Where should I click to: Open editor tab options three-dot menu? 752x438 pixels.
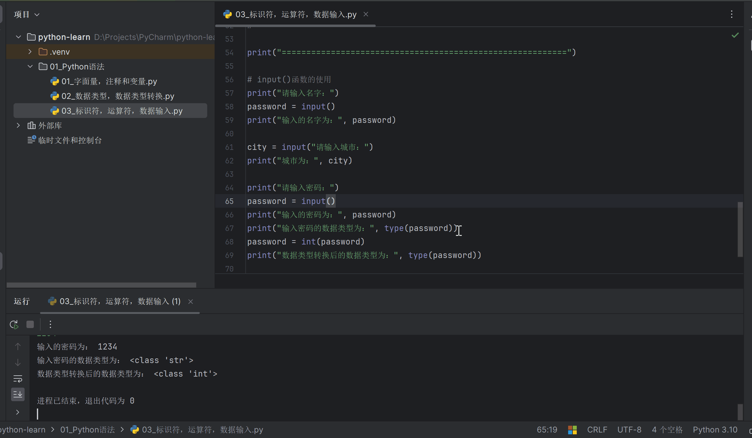731,14
